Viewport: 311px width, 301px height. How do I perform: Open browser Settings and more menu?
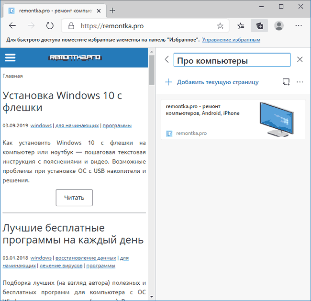tap(299, 25)
